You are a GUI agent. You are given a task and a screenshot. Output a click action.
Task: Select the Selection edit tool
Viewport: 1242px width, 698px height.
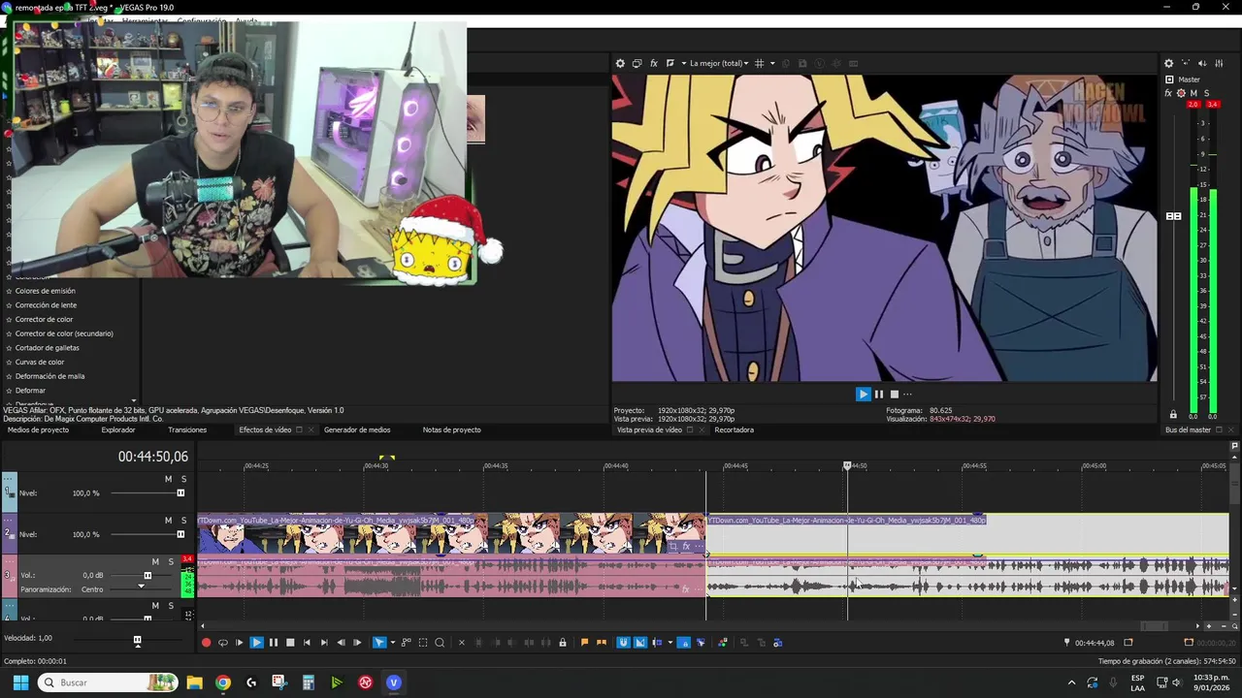[423, 642]
